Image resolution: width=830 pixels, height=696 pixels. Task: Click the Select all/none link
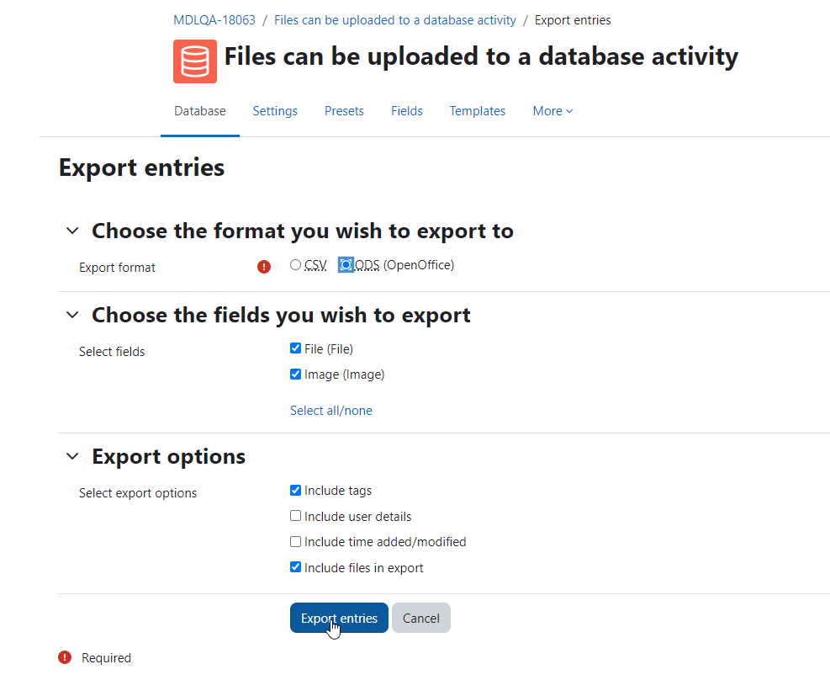330,411
